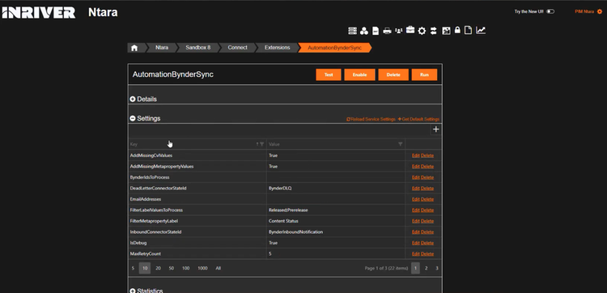Click the line chart statistics icon

click(481, 30)
